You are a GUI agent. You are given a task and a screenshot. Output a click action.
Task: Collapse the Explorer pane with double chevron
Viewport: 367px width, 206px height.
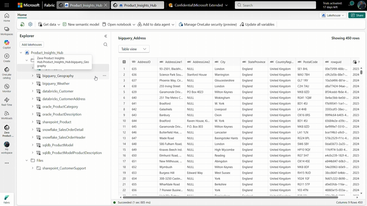coord(105,36)
